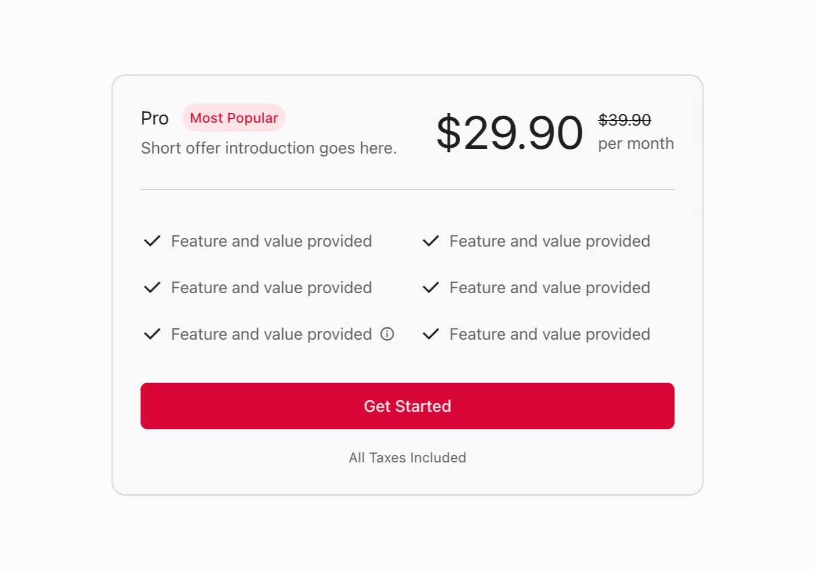The width and height of the screenshot is (815, 570).
Task: Click the crossed-out $39.90 price
Action: pos(625,120)
